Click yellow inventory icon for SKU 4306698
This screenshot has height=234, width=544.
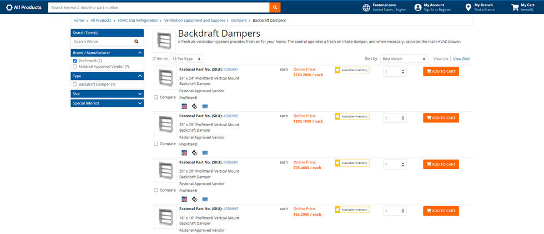tap(337, 117)
